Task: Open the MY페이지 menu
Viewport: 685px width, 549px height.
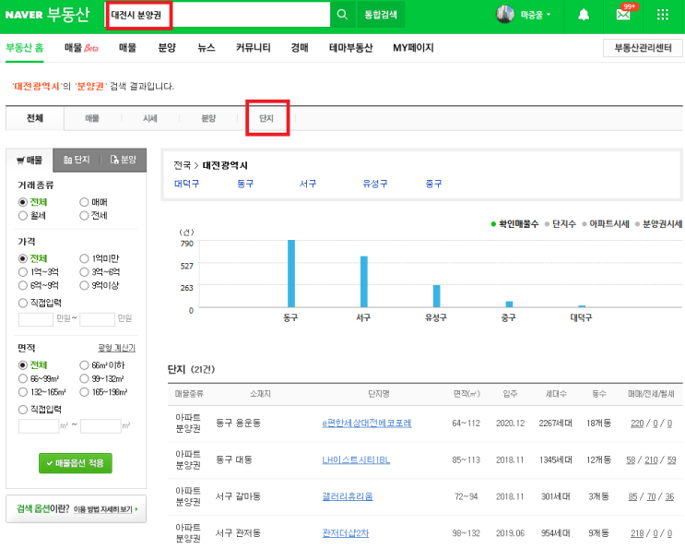Action: [x=413, y=48]
